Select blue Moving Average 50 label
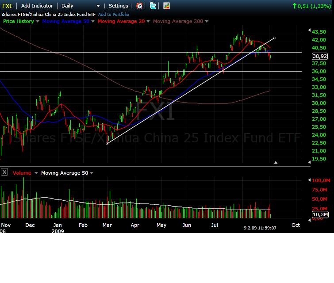This screenshot has height=283, width=334. click(65, 21)
